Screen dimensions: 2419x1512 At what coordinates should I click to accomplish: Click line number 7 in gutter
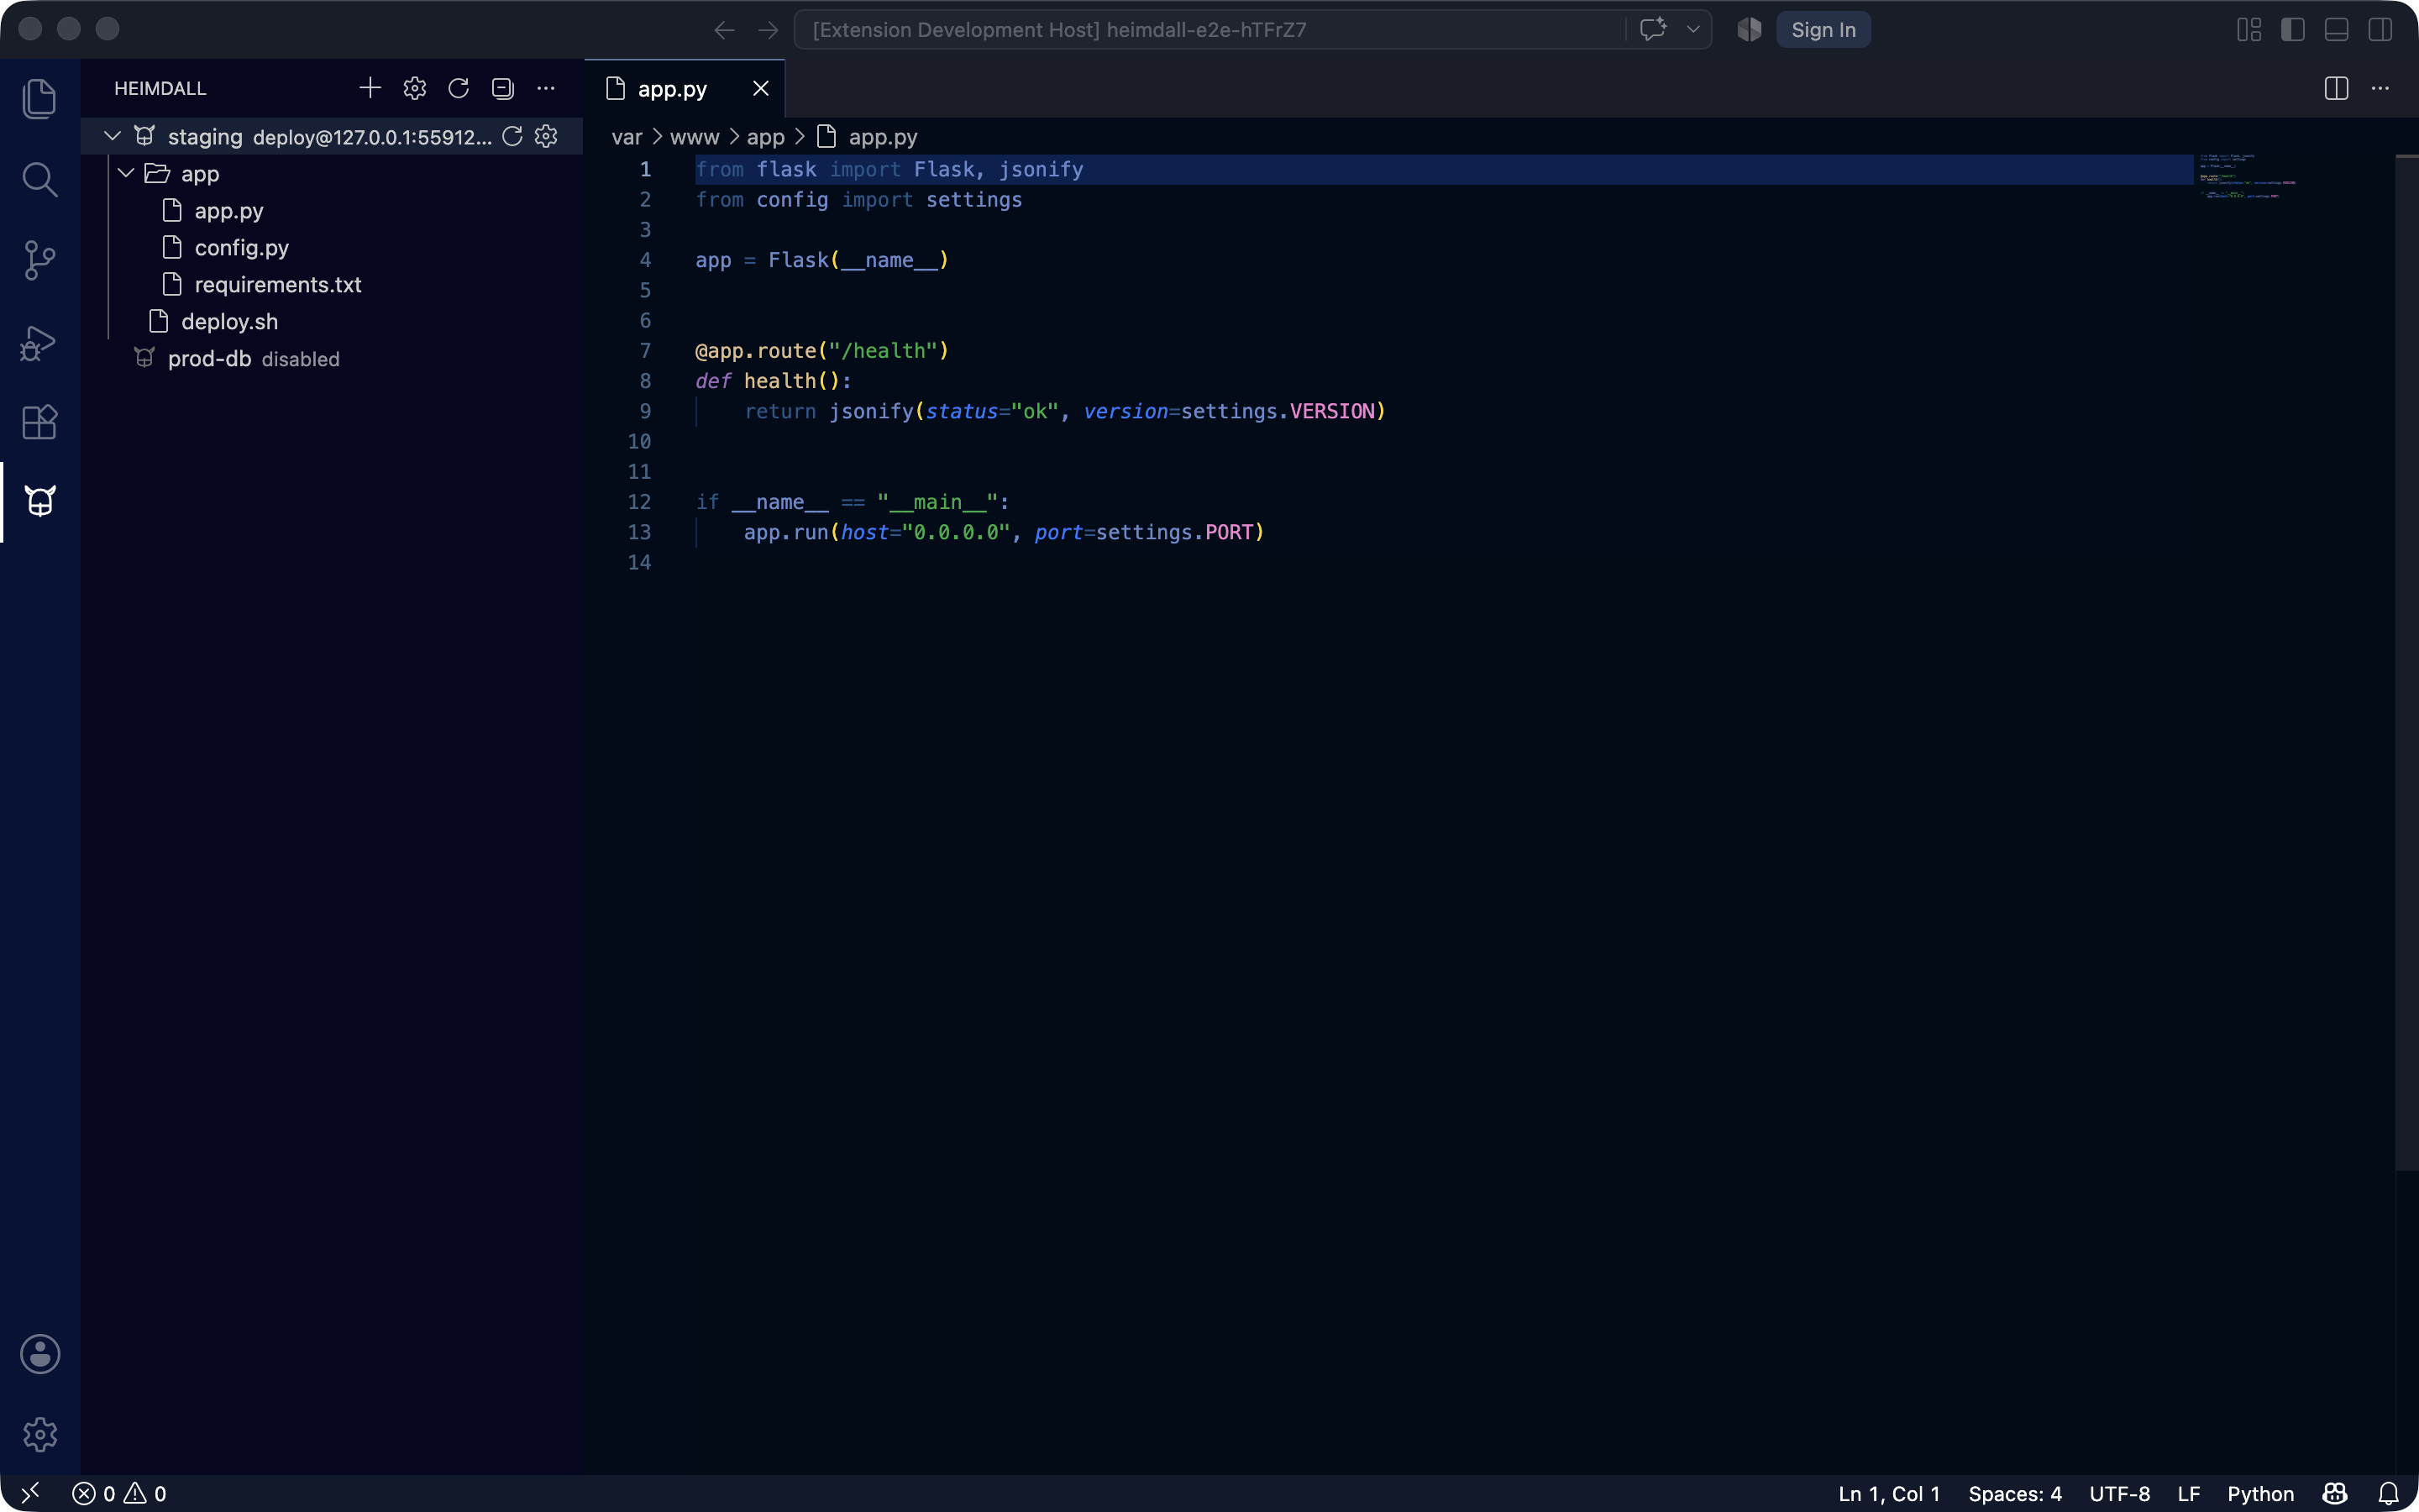tap(645, 351)
